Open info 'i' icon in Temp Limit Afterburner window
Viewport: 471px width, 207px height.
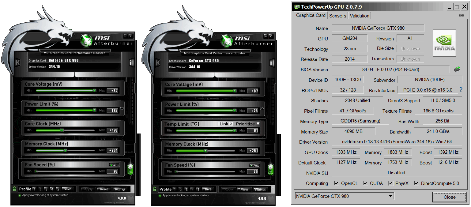click(x=271, y=63)
